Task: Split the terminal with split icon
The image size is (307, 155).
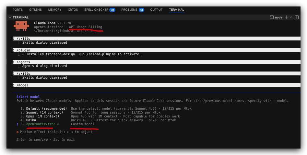Action: click(x=297, y=17)
